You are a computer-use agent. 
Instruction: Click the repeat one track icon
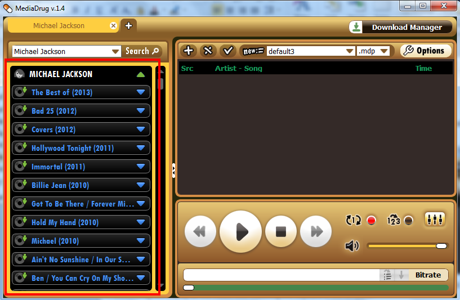coord(353,220)
